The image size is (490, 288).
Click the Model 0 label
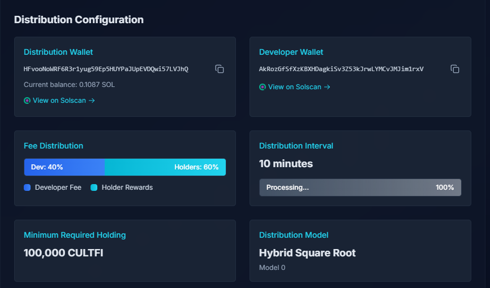point(272,268)
